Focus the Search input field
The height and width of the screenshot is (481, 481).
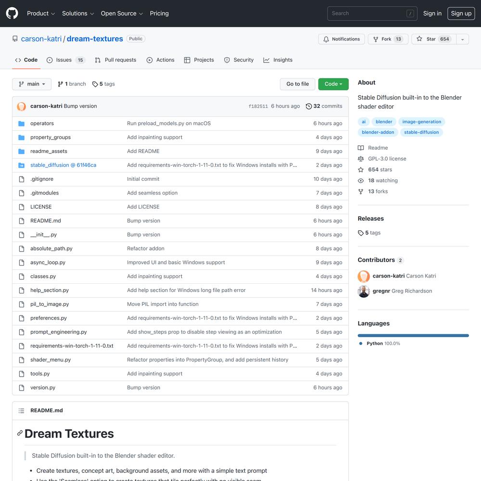(x=372, y=13)
